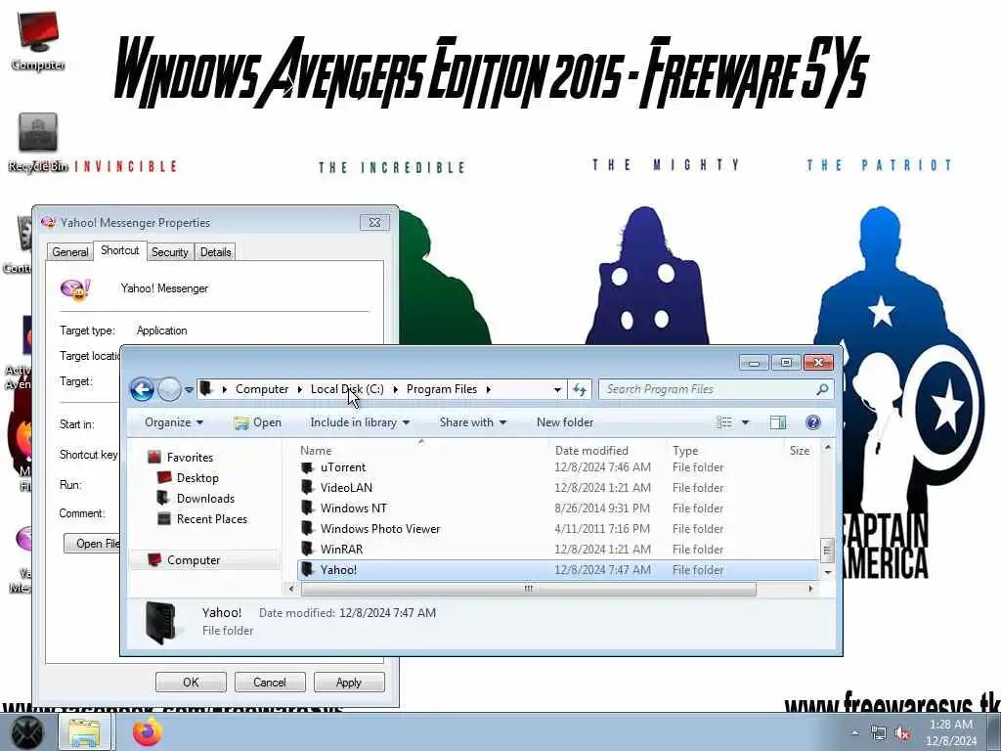Click the uTorrent folder icon

point(308,467)
